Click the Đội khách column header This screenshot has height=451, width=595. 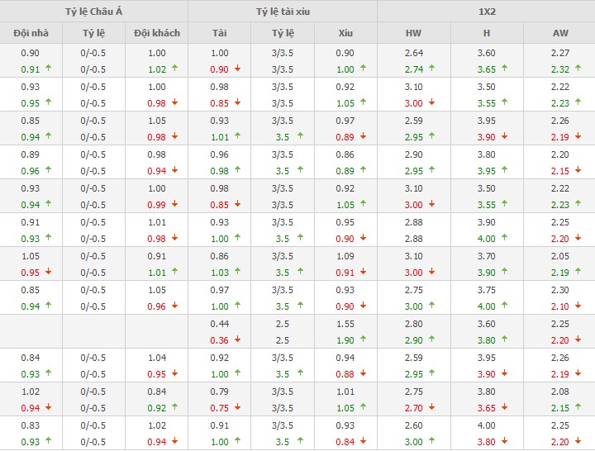click(156, 33)
